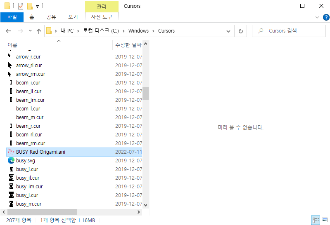Click the 2022-07-11 modified date cell

click(128, 152)
